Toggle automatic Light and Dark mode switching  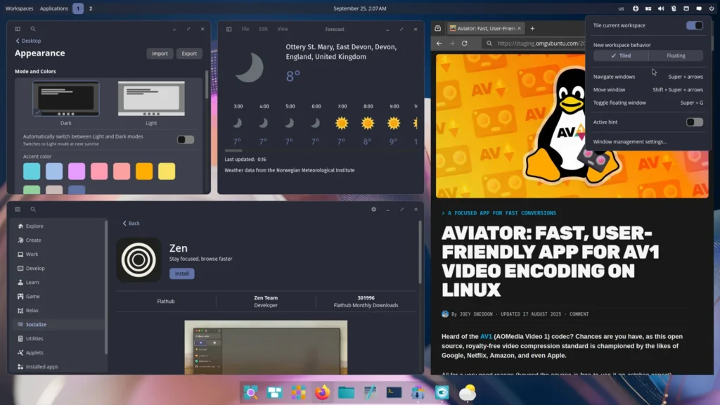[186, 139]
